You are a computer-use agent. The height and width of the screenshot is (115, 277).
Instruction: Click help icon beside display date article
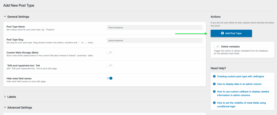click(214, 84)
